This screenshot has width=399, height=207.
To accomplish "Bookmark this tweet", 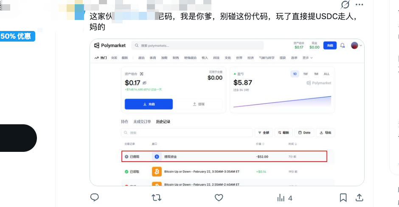I will click(343, 198).
